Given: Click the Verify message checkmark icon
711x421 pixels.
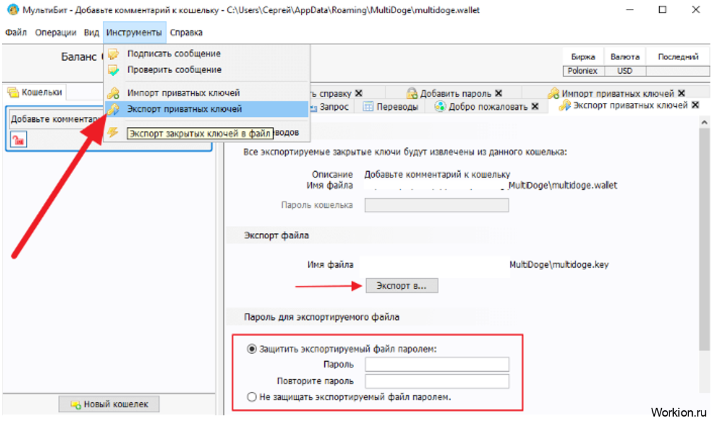Looking at the screenshot, I should click(114, 70).
